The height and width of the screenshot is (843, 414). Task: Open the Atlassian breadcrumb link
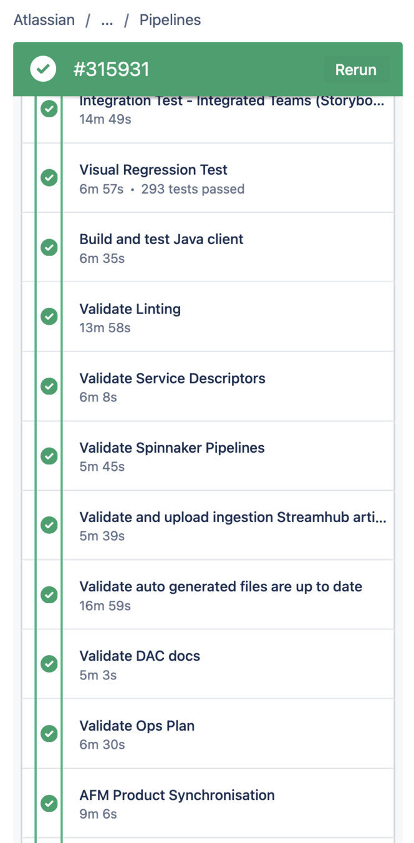(44, 20)
